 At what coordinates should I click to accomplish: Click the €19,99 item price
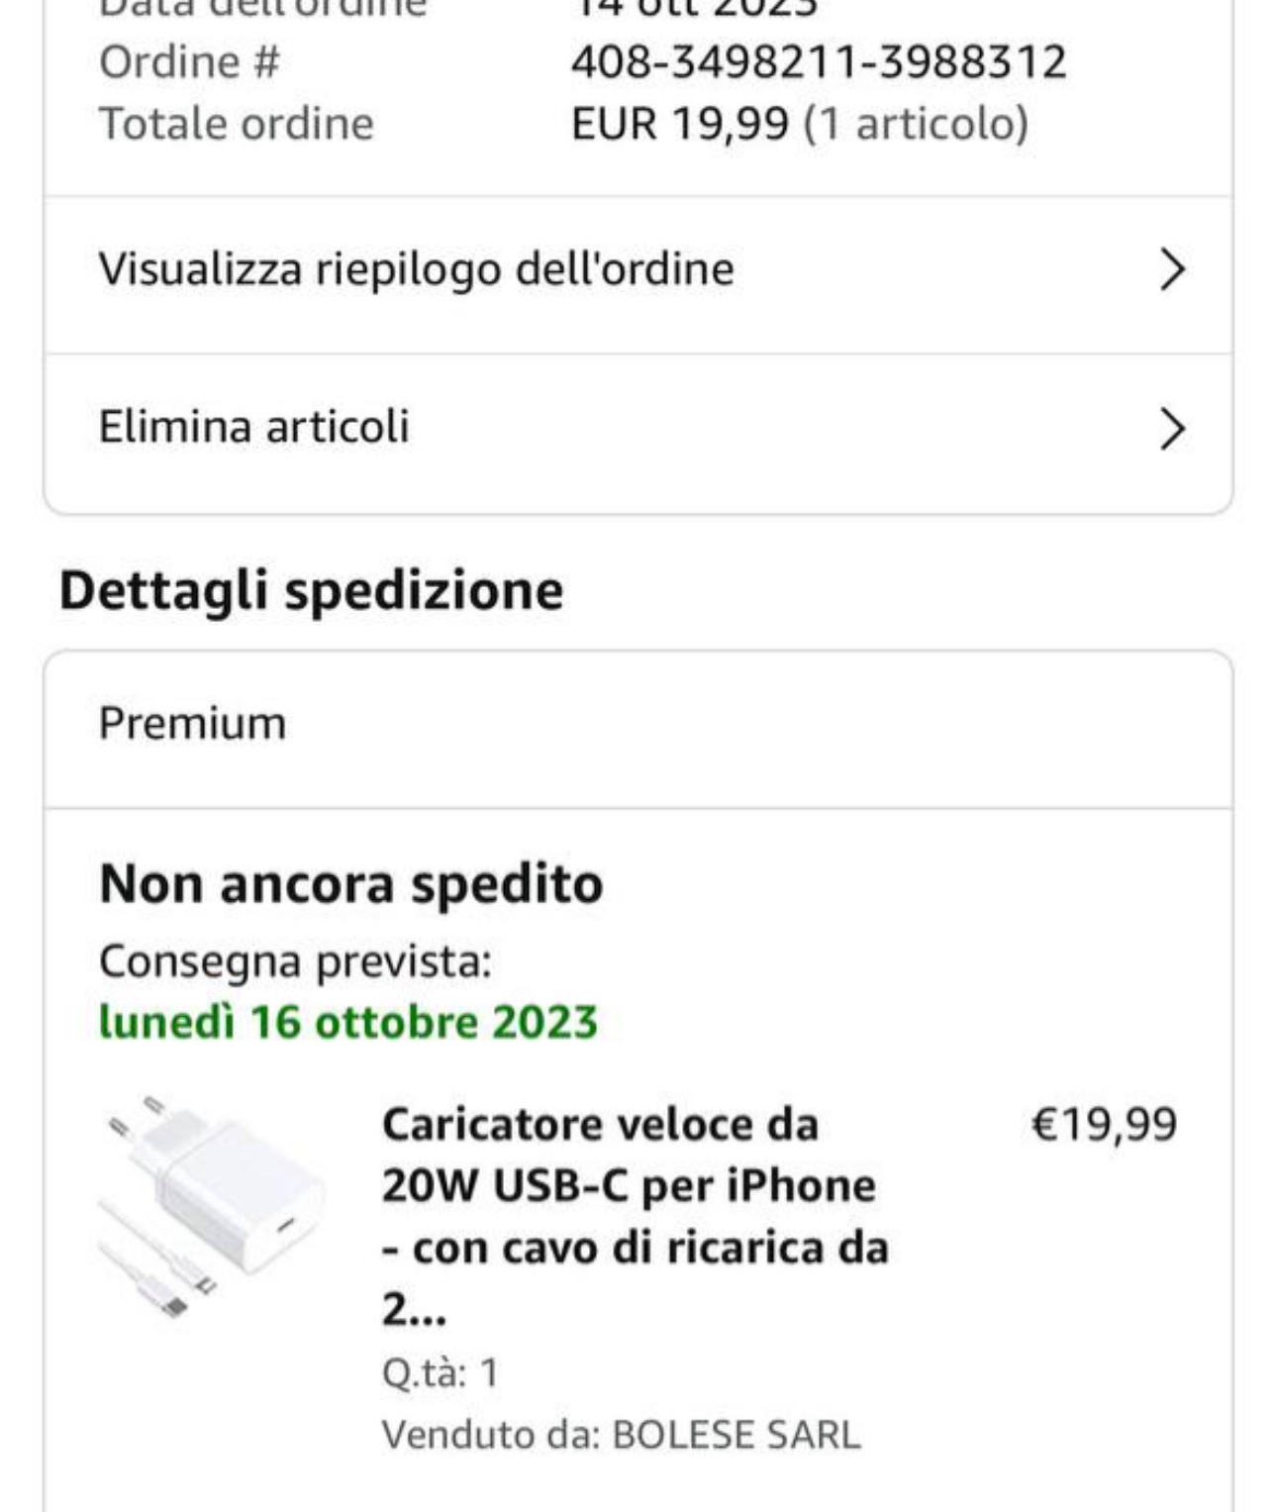(x=1104, y=1125)
